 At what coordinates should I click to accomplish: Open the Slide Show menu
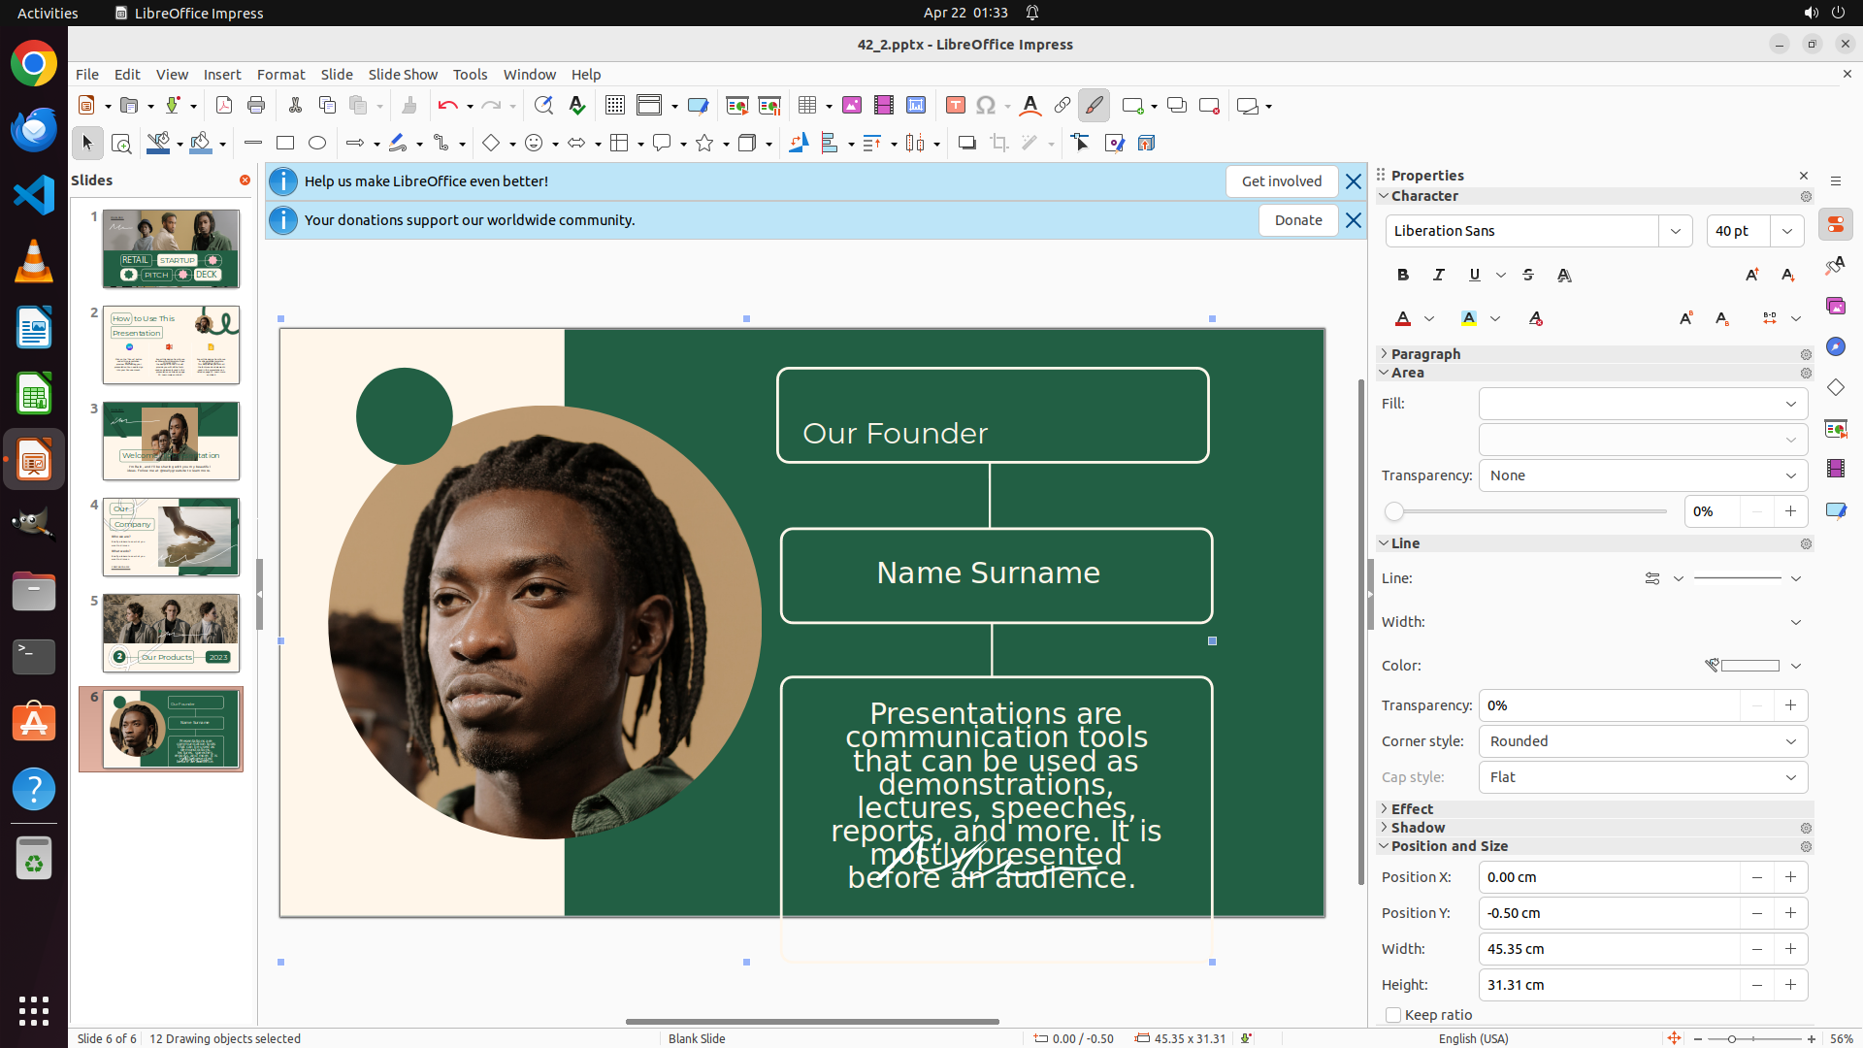[403, 75]
